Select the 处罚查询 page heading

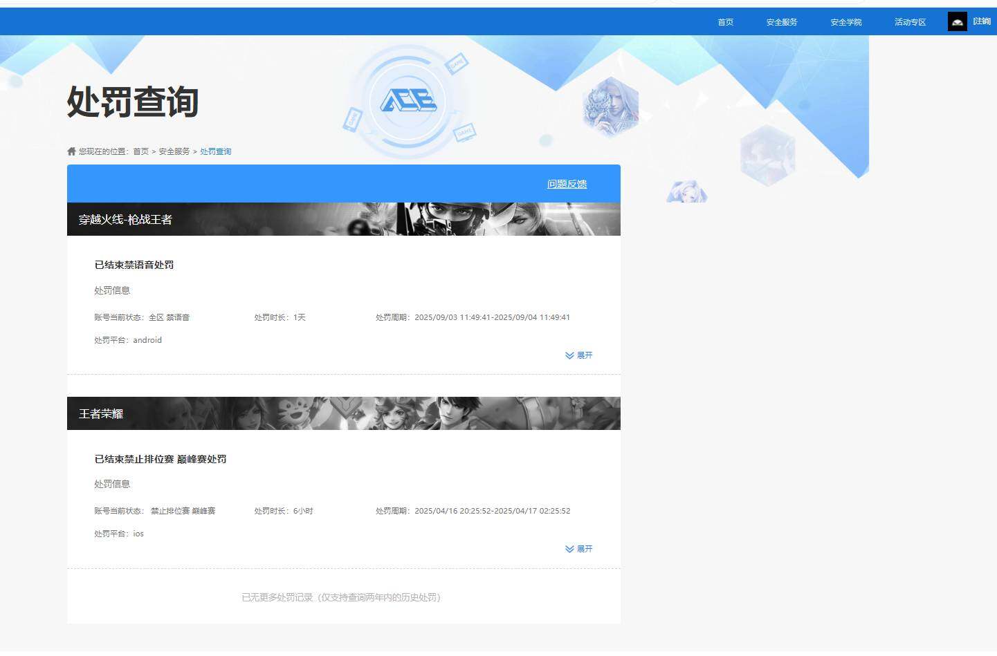coord(133,102)
